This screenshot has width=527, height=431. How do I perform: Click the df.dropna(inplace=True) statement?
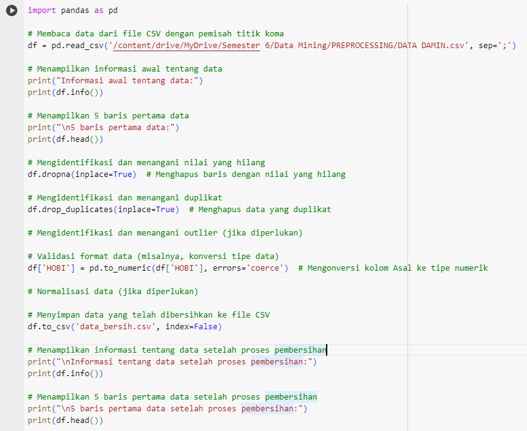82,174
